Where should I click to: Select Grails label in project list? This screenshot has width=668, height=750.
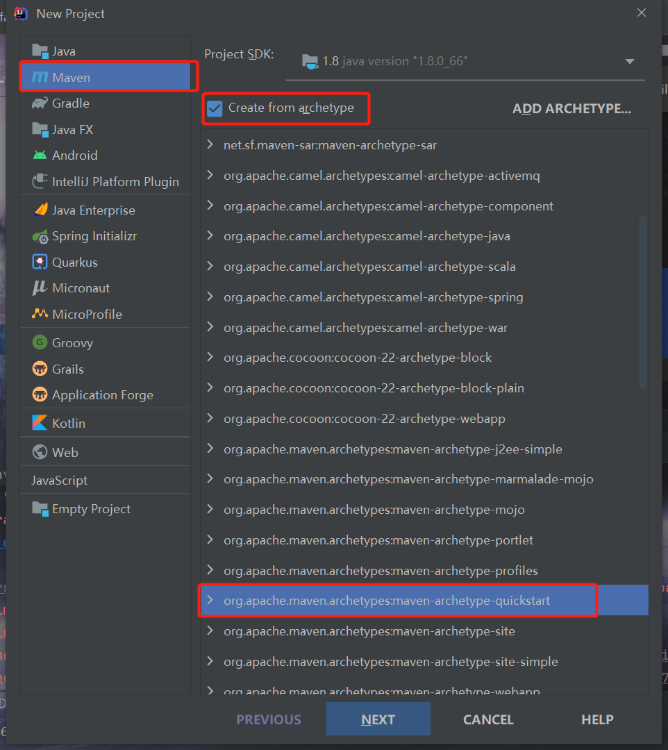pyautogui.click(x=68, y=369)
